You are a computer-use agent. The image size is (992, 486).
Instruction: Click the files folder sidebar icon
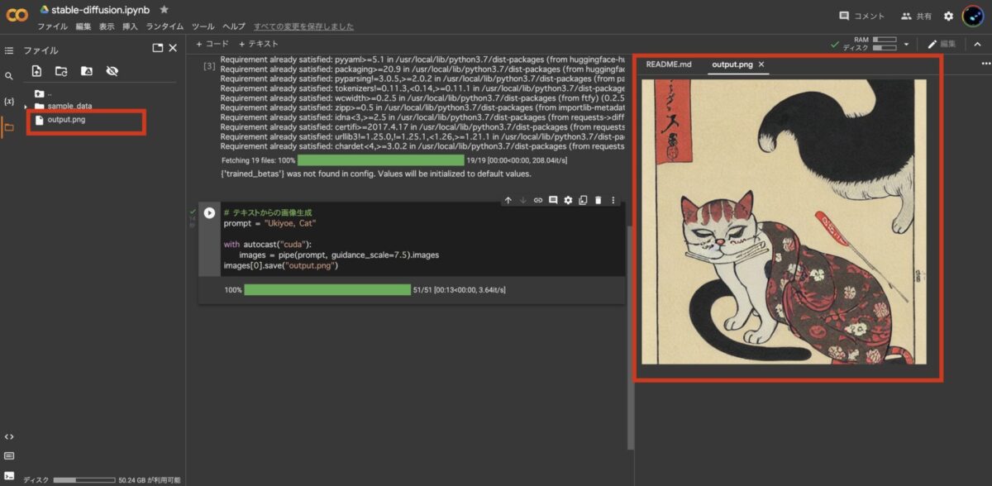9,126
